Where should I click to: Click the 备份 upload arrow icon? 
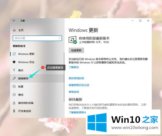(x=14, y=70)
